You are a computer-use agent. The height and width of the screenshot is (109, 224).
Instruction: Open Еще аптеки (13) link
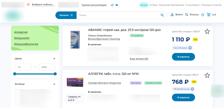pos(139,59)
